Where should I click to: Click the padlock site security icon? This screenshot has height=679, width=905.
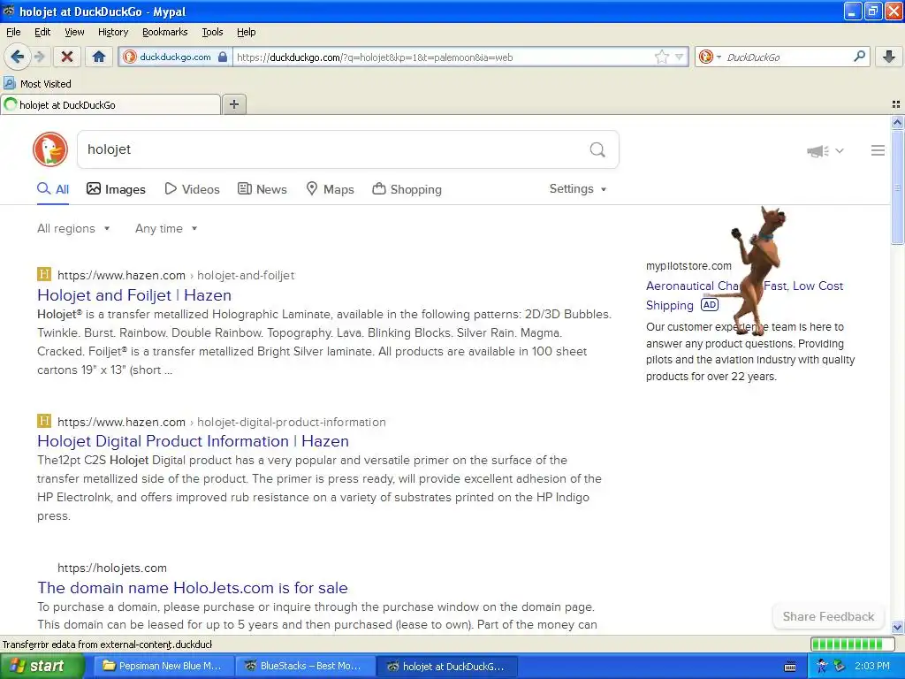222,57
